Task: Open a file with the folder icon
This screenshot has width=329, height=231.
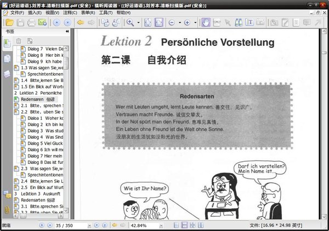Action: (9, 22)
